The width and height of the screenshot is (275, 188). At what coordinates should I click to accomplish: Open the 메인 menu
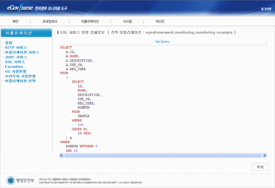click(x=15, y=21)
